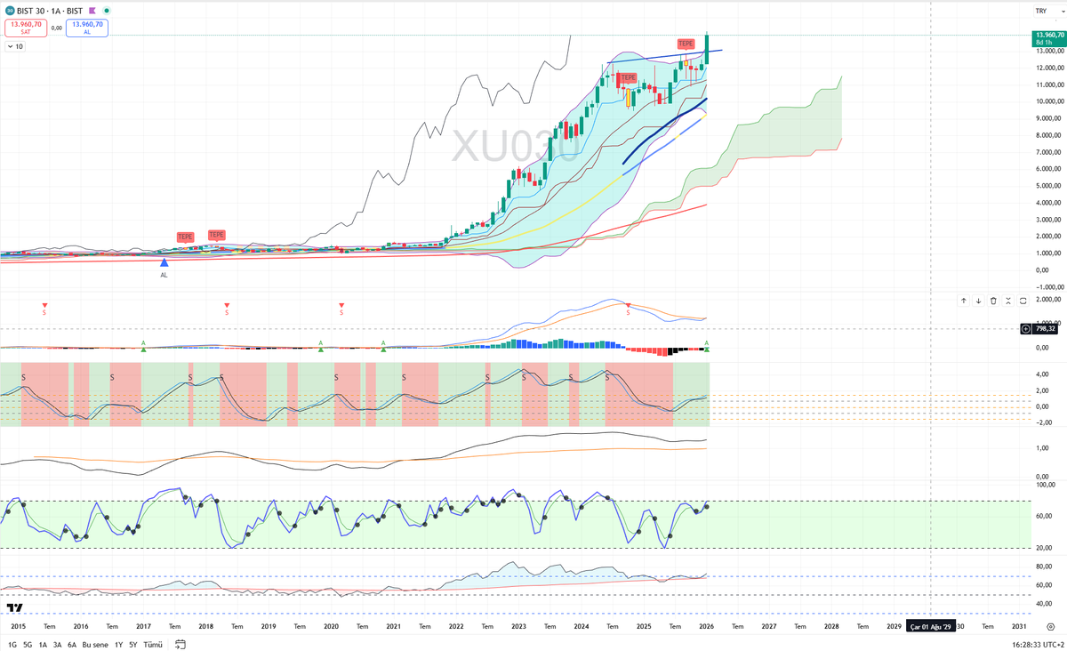
Task: Collapse the indicator pane
Action: pos(1008,301)
